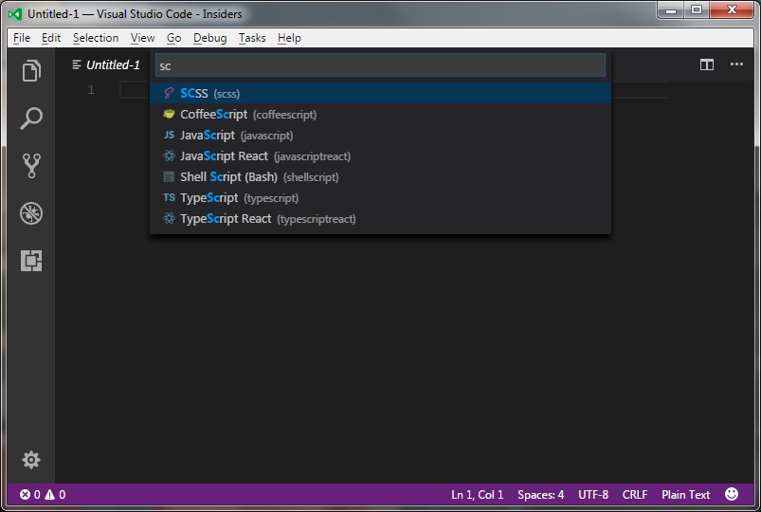Open the editor more actions ellipsis
Viewport: 761px width, 512px height.
click(x=736, y=64)
